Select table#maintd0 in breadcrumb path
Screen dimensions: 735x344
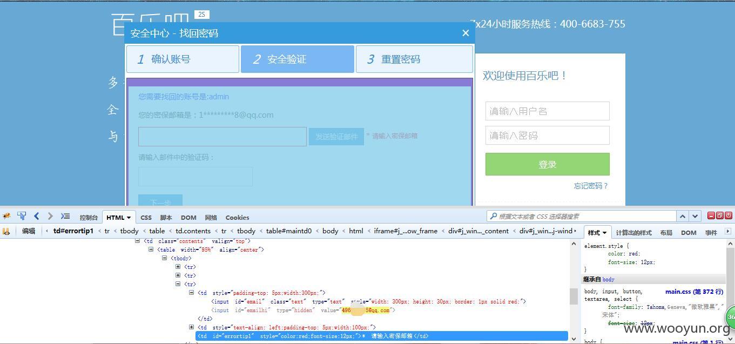coord(289,231)
